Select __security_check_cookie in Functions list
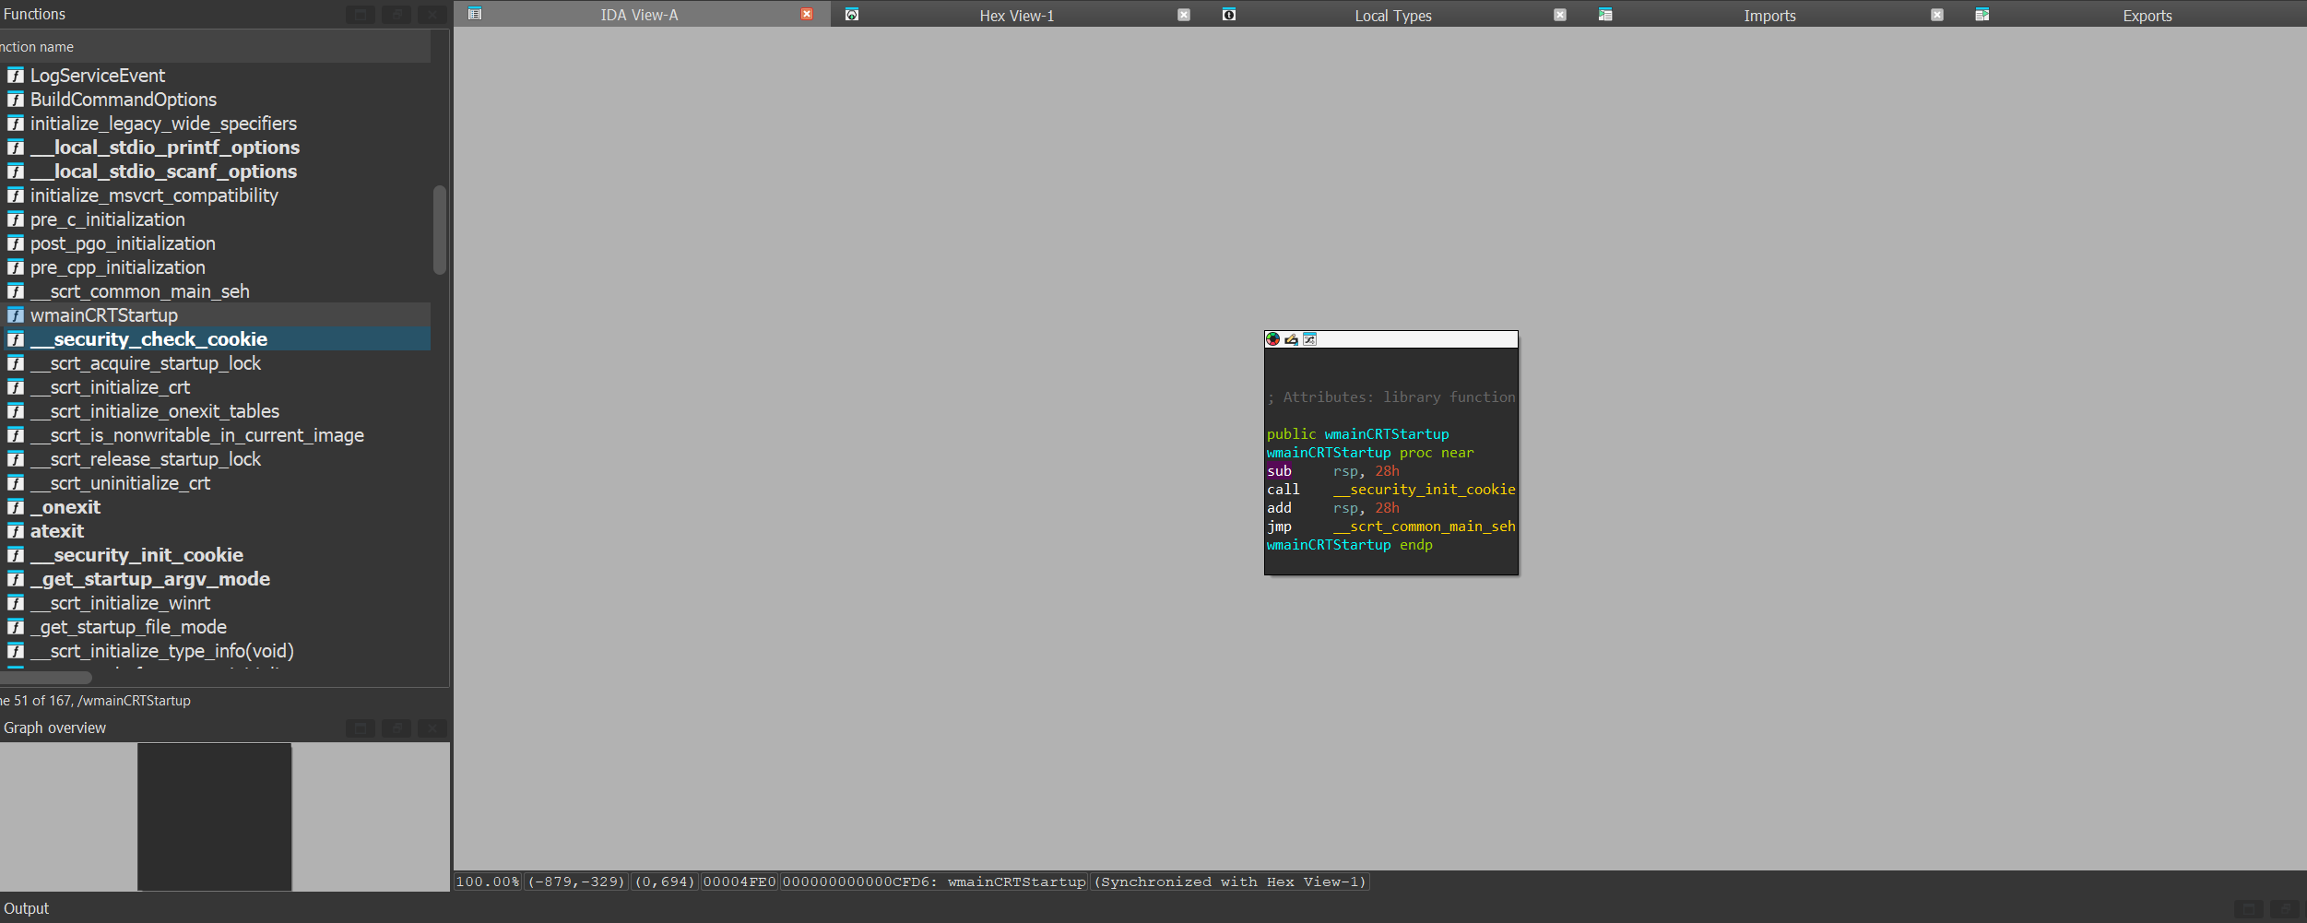This screenshot has width=2307, height=923. click(215, 339)
